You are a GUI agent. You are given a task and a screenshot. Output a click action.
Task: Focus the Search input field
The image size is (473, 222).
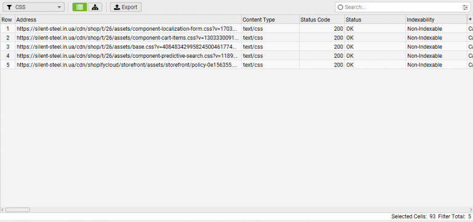tap(403, 7)
